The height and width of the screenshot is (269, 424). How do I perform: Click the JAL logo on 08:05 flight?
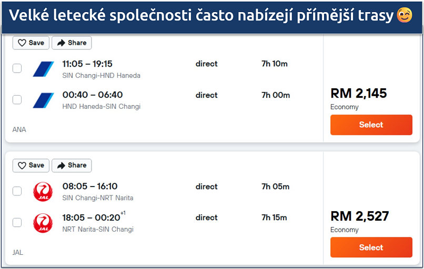(43, 191)
